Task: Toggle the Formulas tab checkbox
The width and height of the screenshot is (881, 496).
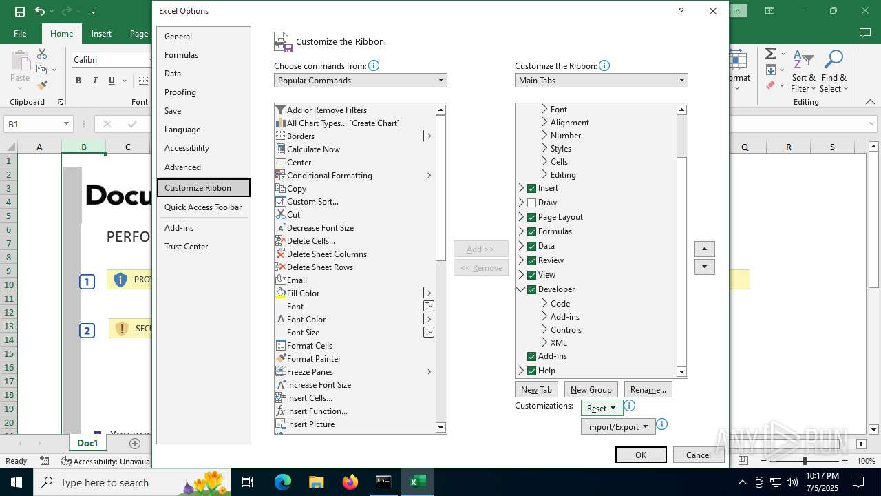Action: click(x=531, y=231)
